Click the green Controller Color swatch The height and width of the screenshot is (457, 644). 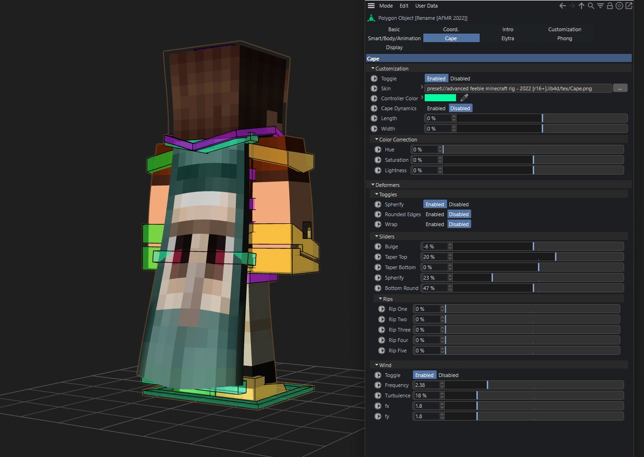pyautogui.click(x=440, y=98)
